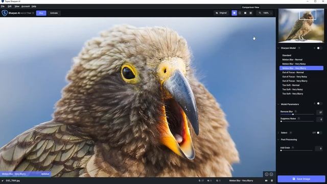Select single image view icon
327x184 pixels.
234,13
